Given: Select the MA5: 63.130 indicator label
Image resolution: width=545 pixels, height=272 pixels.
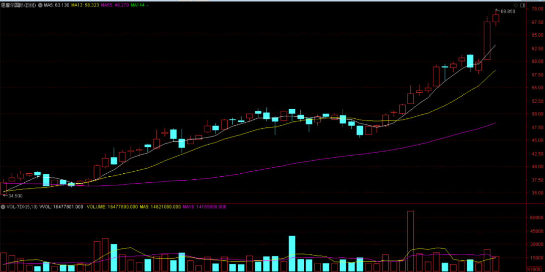Looking at the screenshot, I should (56, 6).
